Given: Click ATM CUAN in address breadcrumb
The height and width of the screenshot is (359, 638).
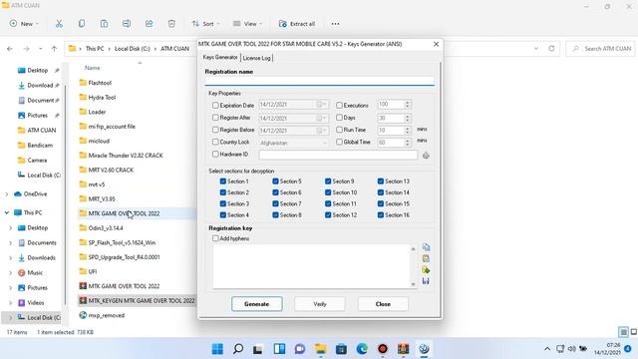Looking at the screenshot, I should [174, 49].
